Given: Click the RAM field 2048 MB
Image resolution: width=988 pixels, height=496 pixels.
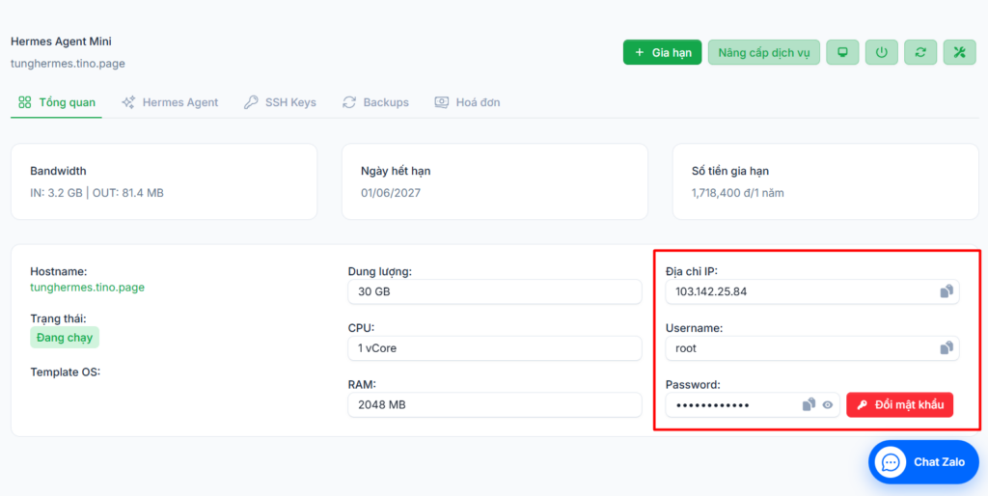Looking at the screenshot, I should 495,404.
